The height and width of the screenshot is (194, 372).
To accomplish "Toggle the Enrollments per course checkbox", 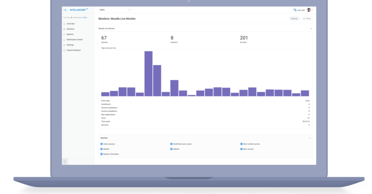I will tap(171, 144).
